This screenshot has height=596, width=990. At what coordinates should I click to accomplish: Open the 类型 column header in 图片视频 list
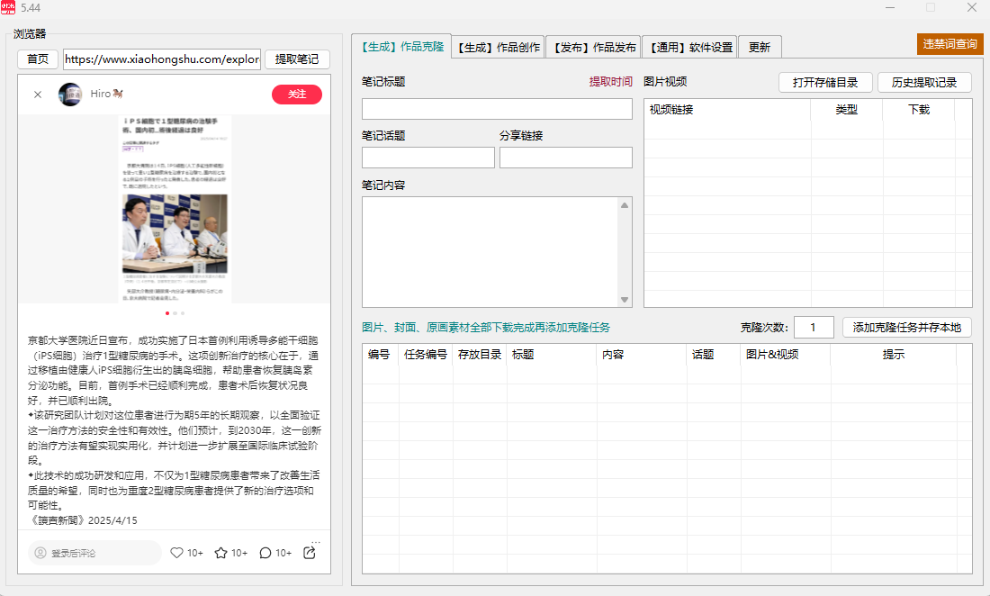click(x=846, y=109)
